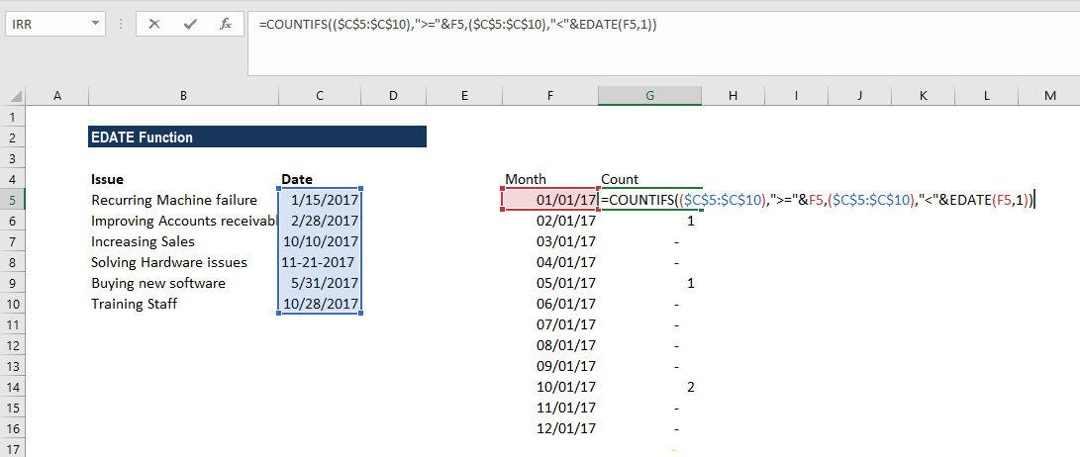
Task: Click the month cell 10/01/17
Action: [x=550, y=387]
